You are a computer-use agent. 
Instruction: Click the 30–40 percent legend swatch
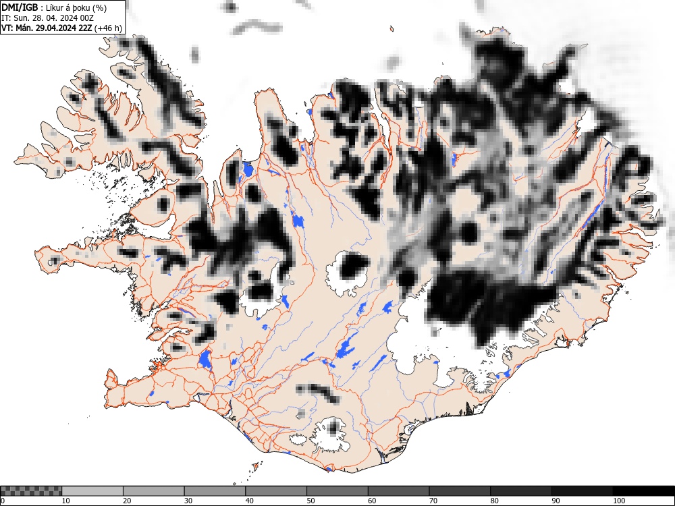click(x=215, y=491)
